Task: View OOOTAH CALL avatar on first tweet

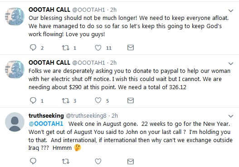Action: point(15,16)
